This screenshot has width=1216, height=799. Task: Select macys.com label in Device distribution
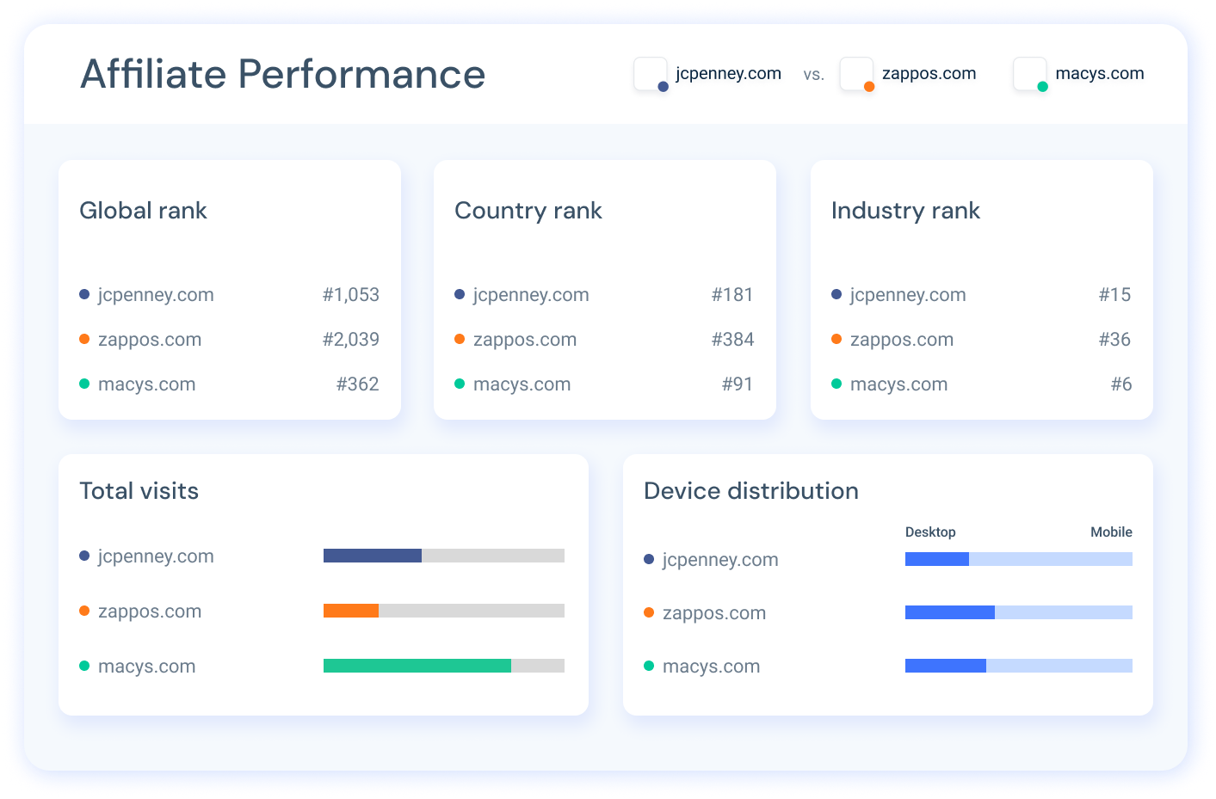coord(712,667)
